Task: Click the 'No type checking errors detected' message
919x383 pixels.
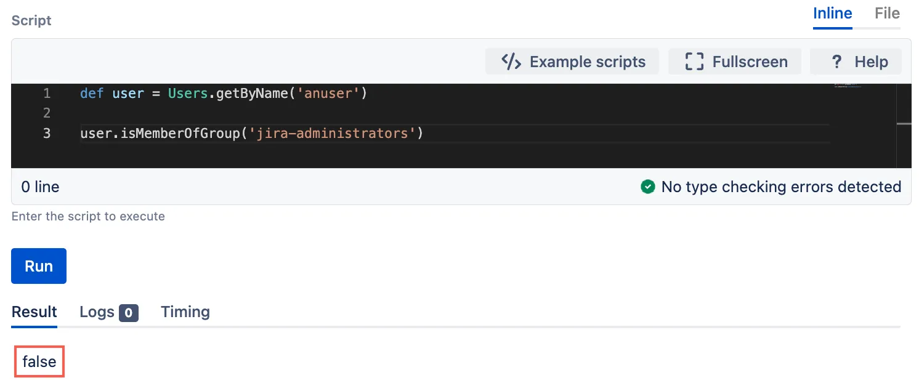Action: (x=781, y=187)
